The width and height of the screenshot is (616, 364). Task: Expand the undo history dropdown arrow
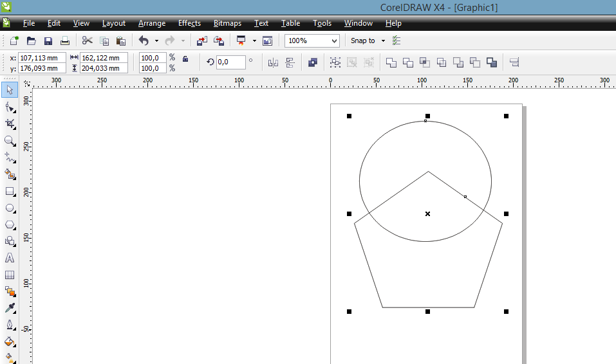(x=156, y=41)
